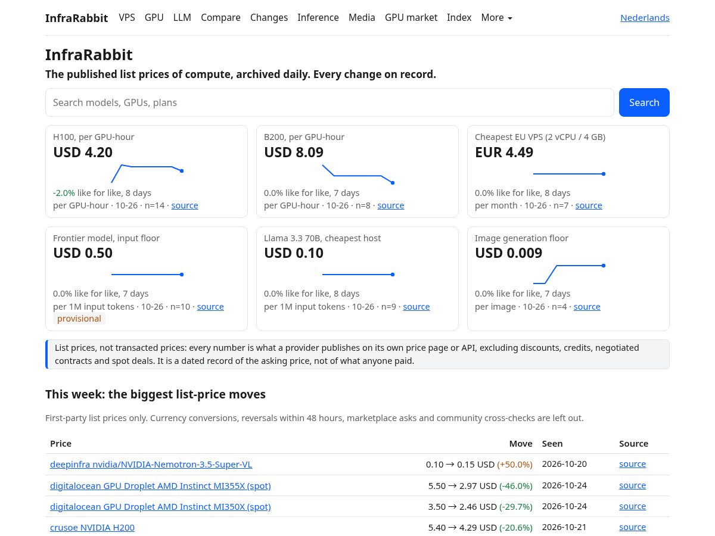Viewport: 715px width, 536px height.
Task: Open digitalocean MI355X (spot) link
Action: pyautogui.click(x=160, y=486)
